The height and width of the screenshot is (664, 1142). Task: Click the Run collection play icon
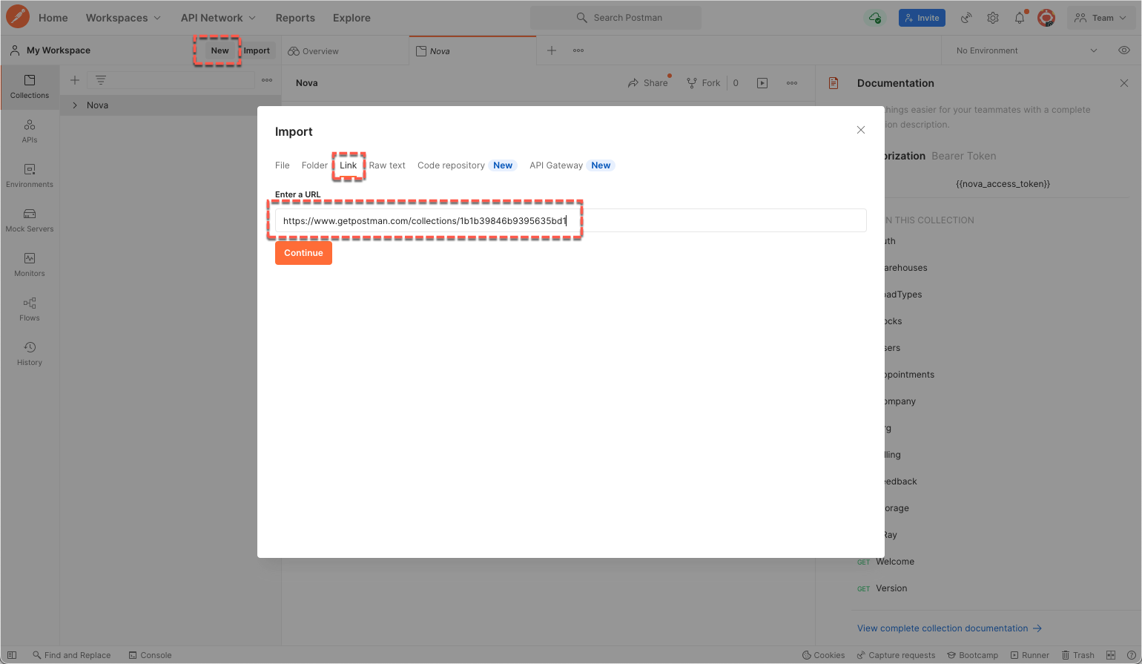(762, 83)
